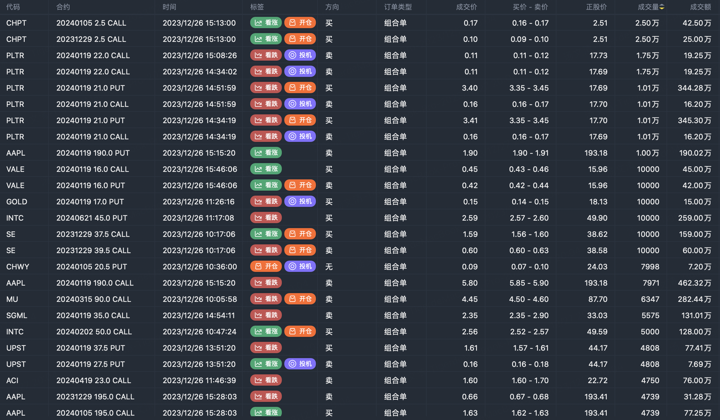Viewport: 720px width, 420px height.
Task: Click the 代码 column header
Action: coord(13,7)
